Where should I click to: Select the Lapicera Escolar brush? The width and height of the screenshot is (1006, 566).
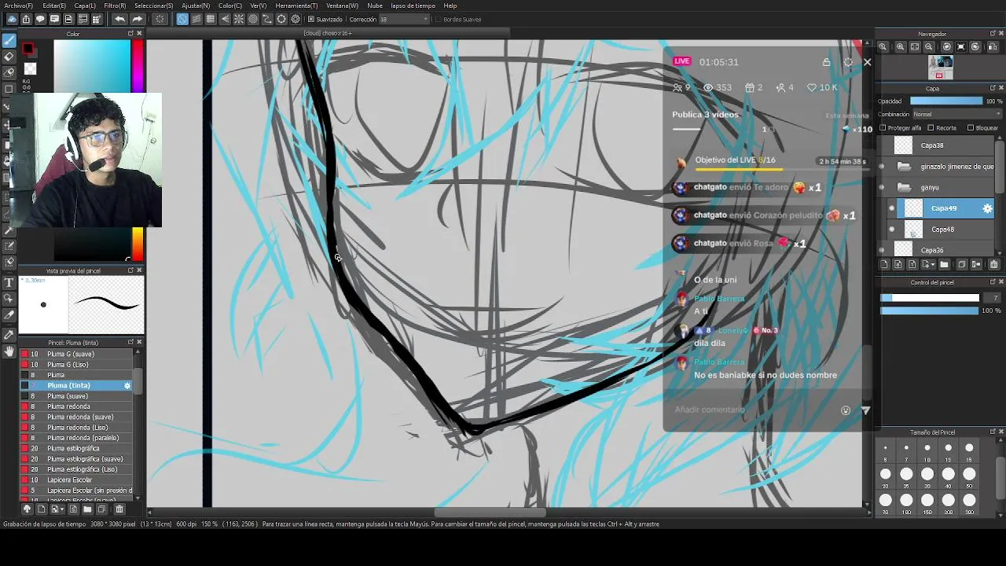point(76,480)
